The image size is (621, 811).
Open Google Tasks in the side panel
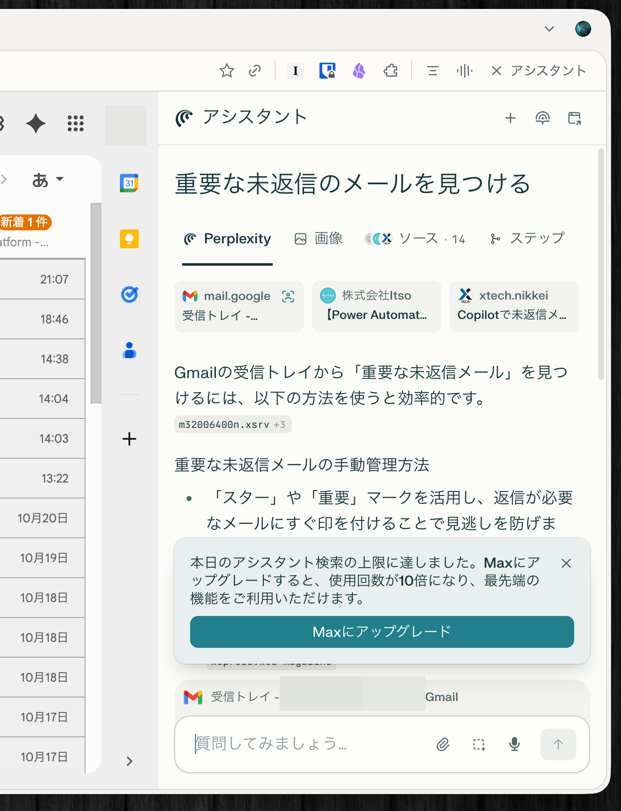[129, 295]
